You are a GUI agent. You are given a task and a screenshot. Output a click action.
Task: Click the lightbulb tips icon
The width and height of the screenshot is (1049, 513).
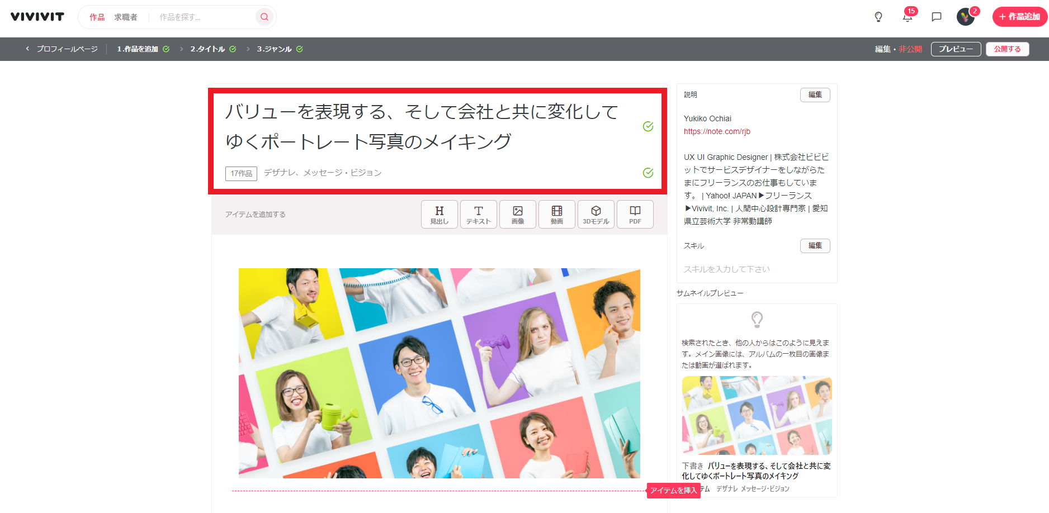(878, 17)
